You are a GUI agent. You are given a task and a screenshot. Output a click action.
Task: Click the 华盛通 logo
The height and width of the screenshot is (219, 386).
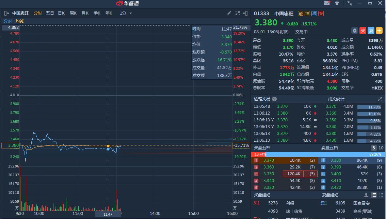(128, 3)
